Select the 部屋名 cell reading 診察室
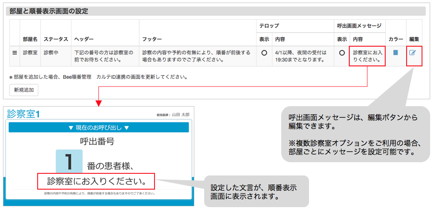 click(30, 53)
